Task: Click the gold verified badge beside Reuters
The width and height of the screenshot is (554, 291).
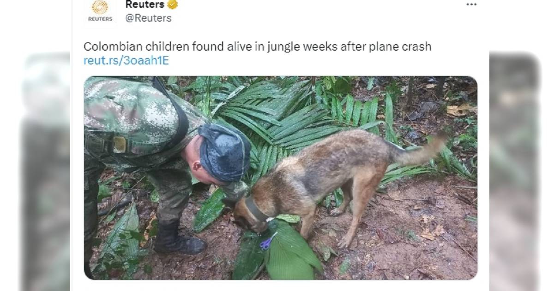Action: [x=173, y=5]
